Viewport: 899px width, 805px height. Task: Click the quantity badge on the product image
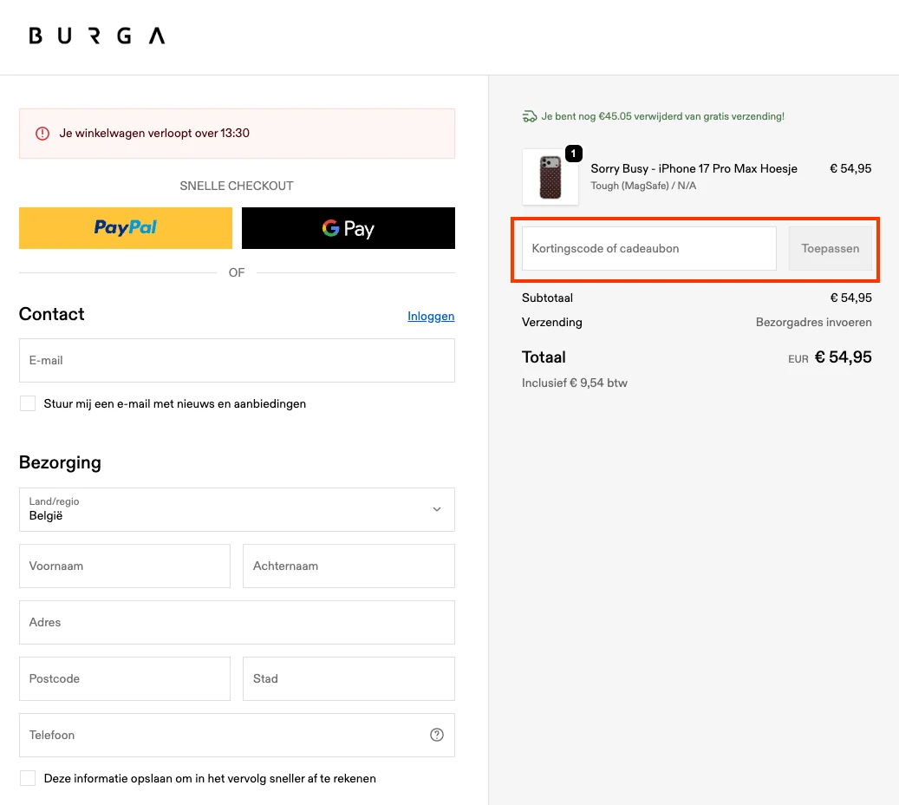coord(573,154)
